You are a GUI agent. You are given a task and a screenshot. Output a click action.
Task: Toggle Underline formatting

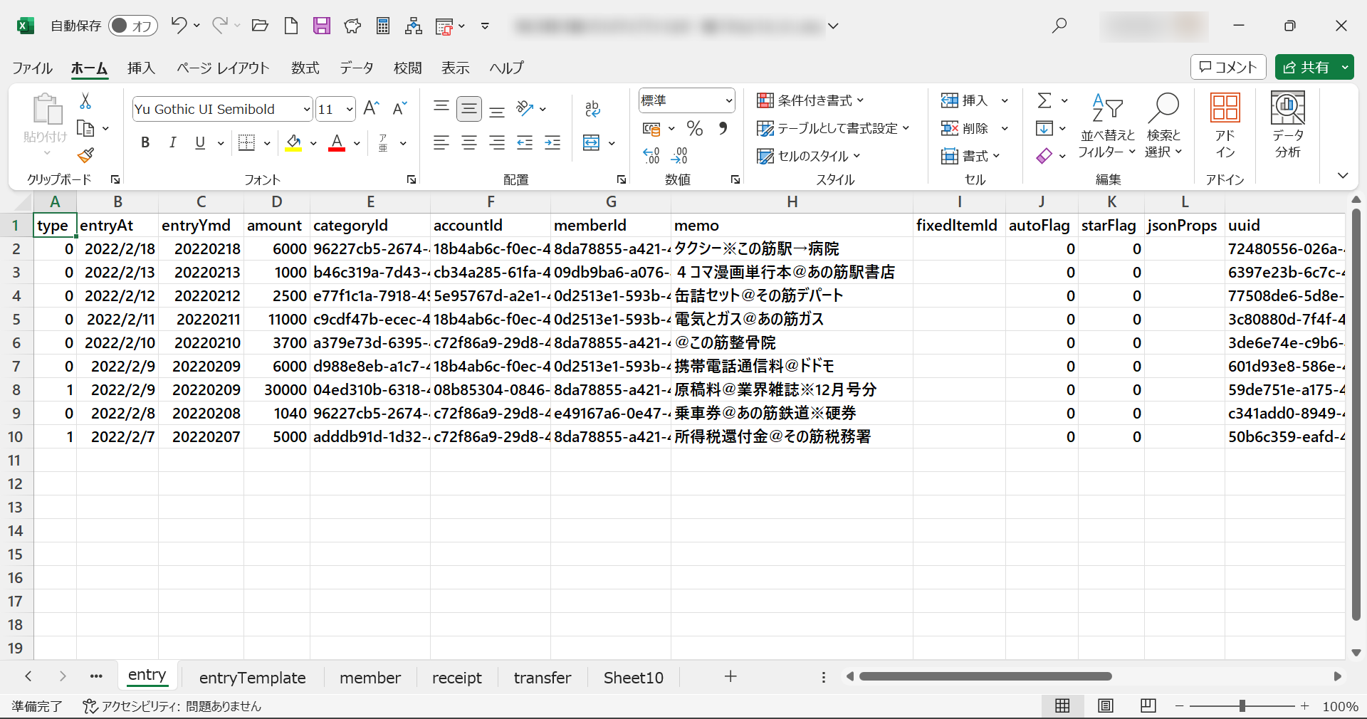pos(200,142)
